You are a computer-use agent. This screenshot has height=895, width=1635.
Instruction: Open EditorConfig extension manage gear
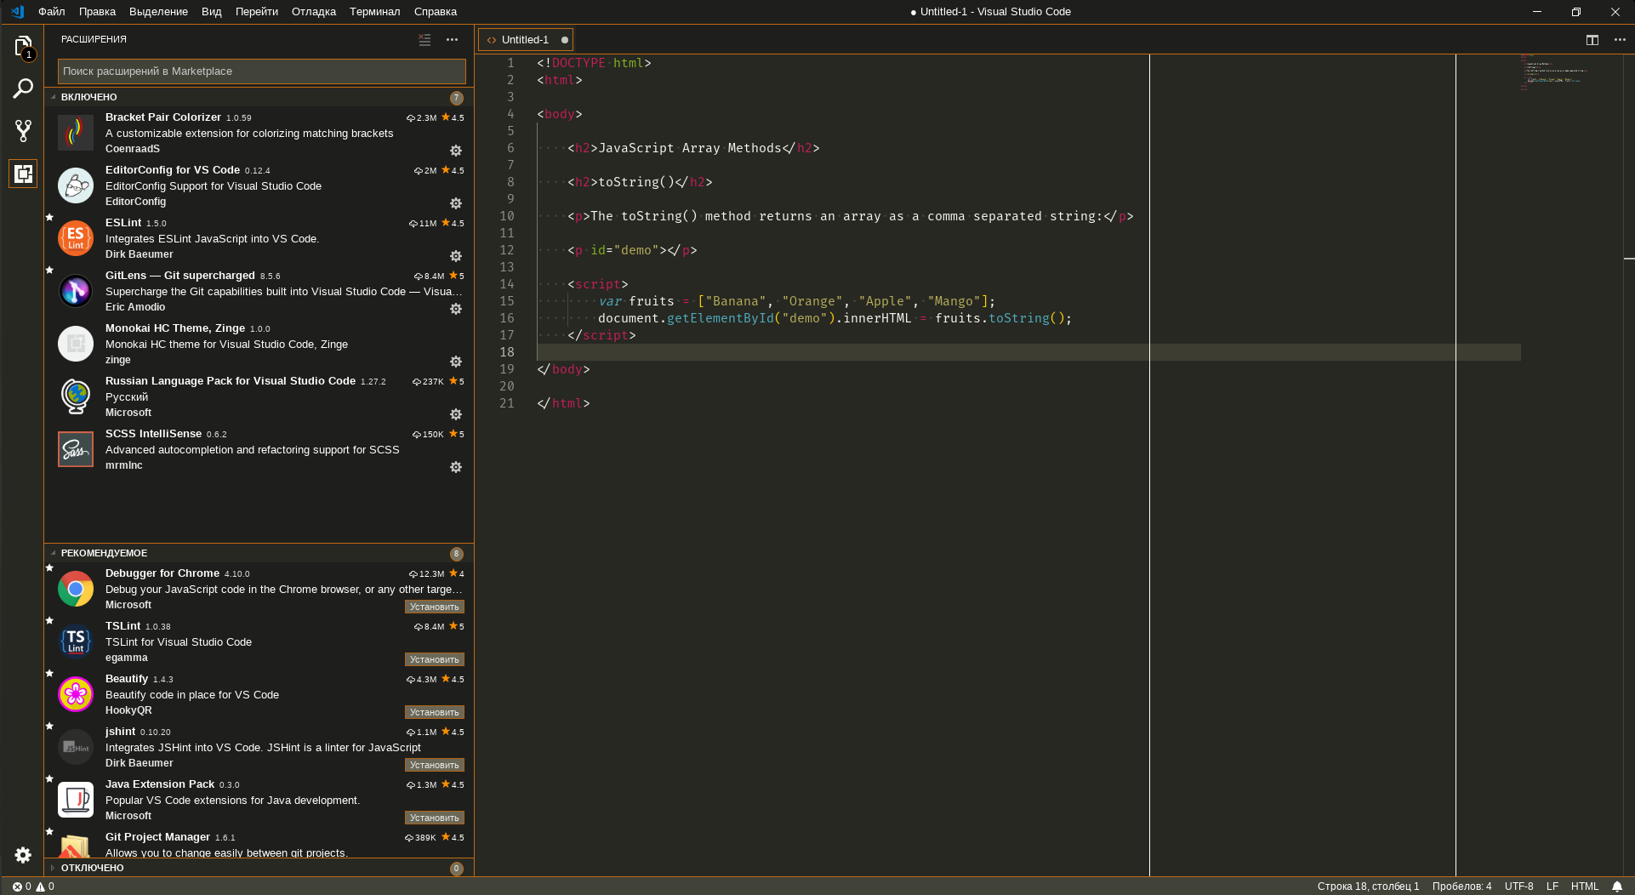point(456,203)
